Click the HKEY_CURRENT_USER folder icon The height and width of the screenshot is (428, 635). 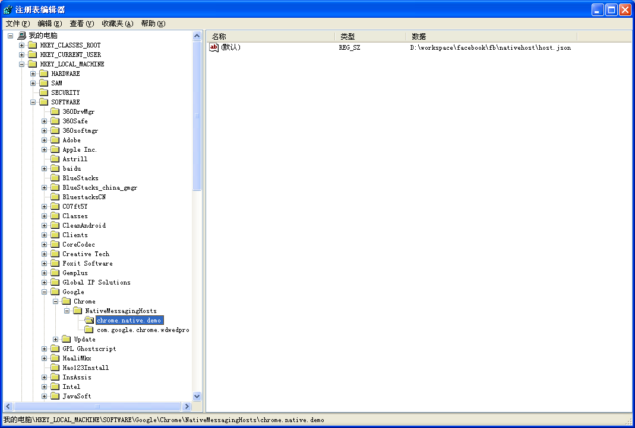33,55
